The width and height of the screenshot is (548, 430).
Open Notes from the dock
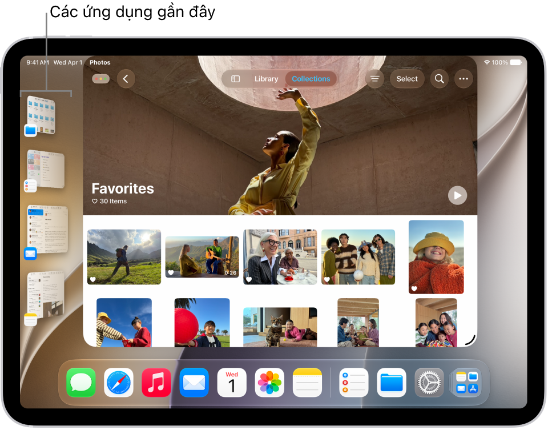[x=307, y=383]
